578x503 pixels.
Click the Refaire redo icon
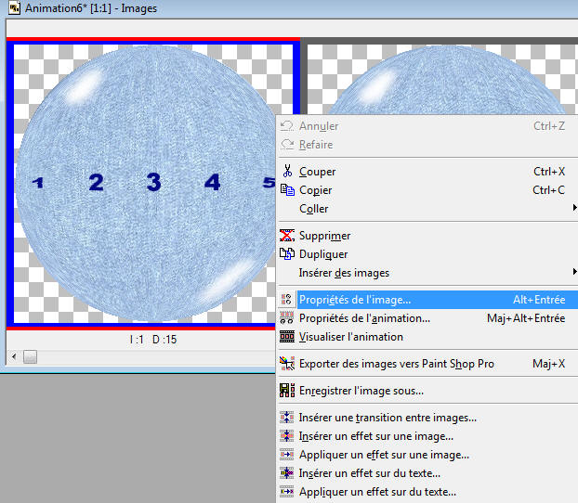click(287, 145)
